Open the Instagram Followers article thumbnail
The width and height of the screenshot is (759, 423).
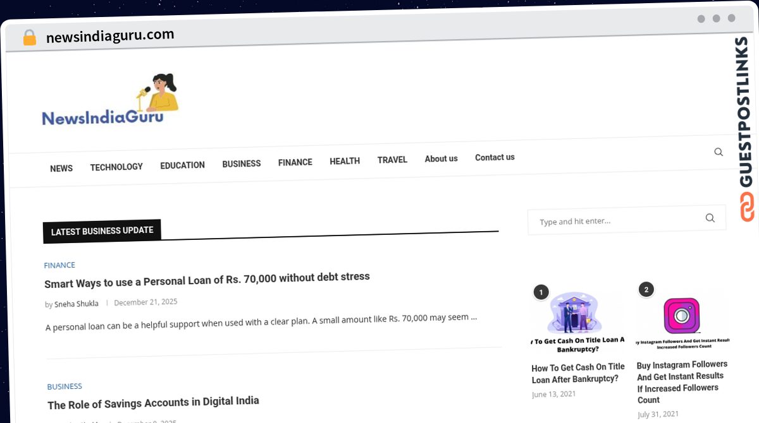682,320
